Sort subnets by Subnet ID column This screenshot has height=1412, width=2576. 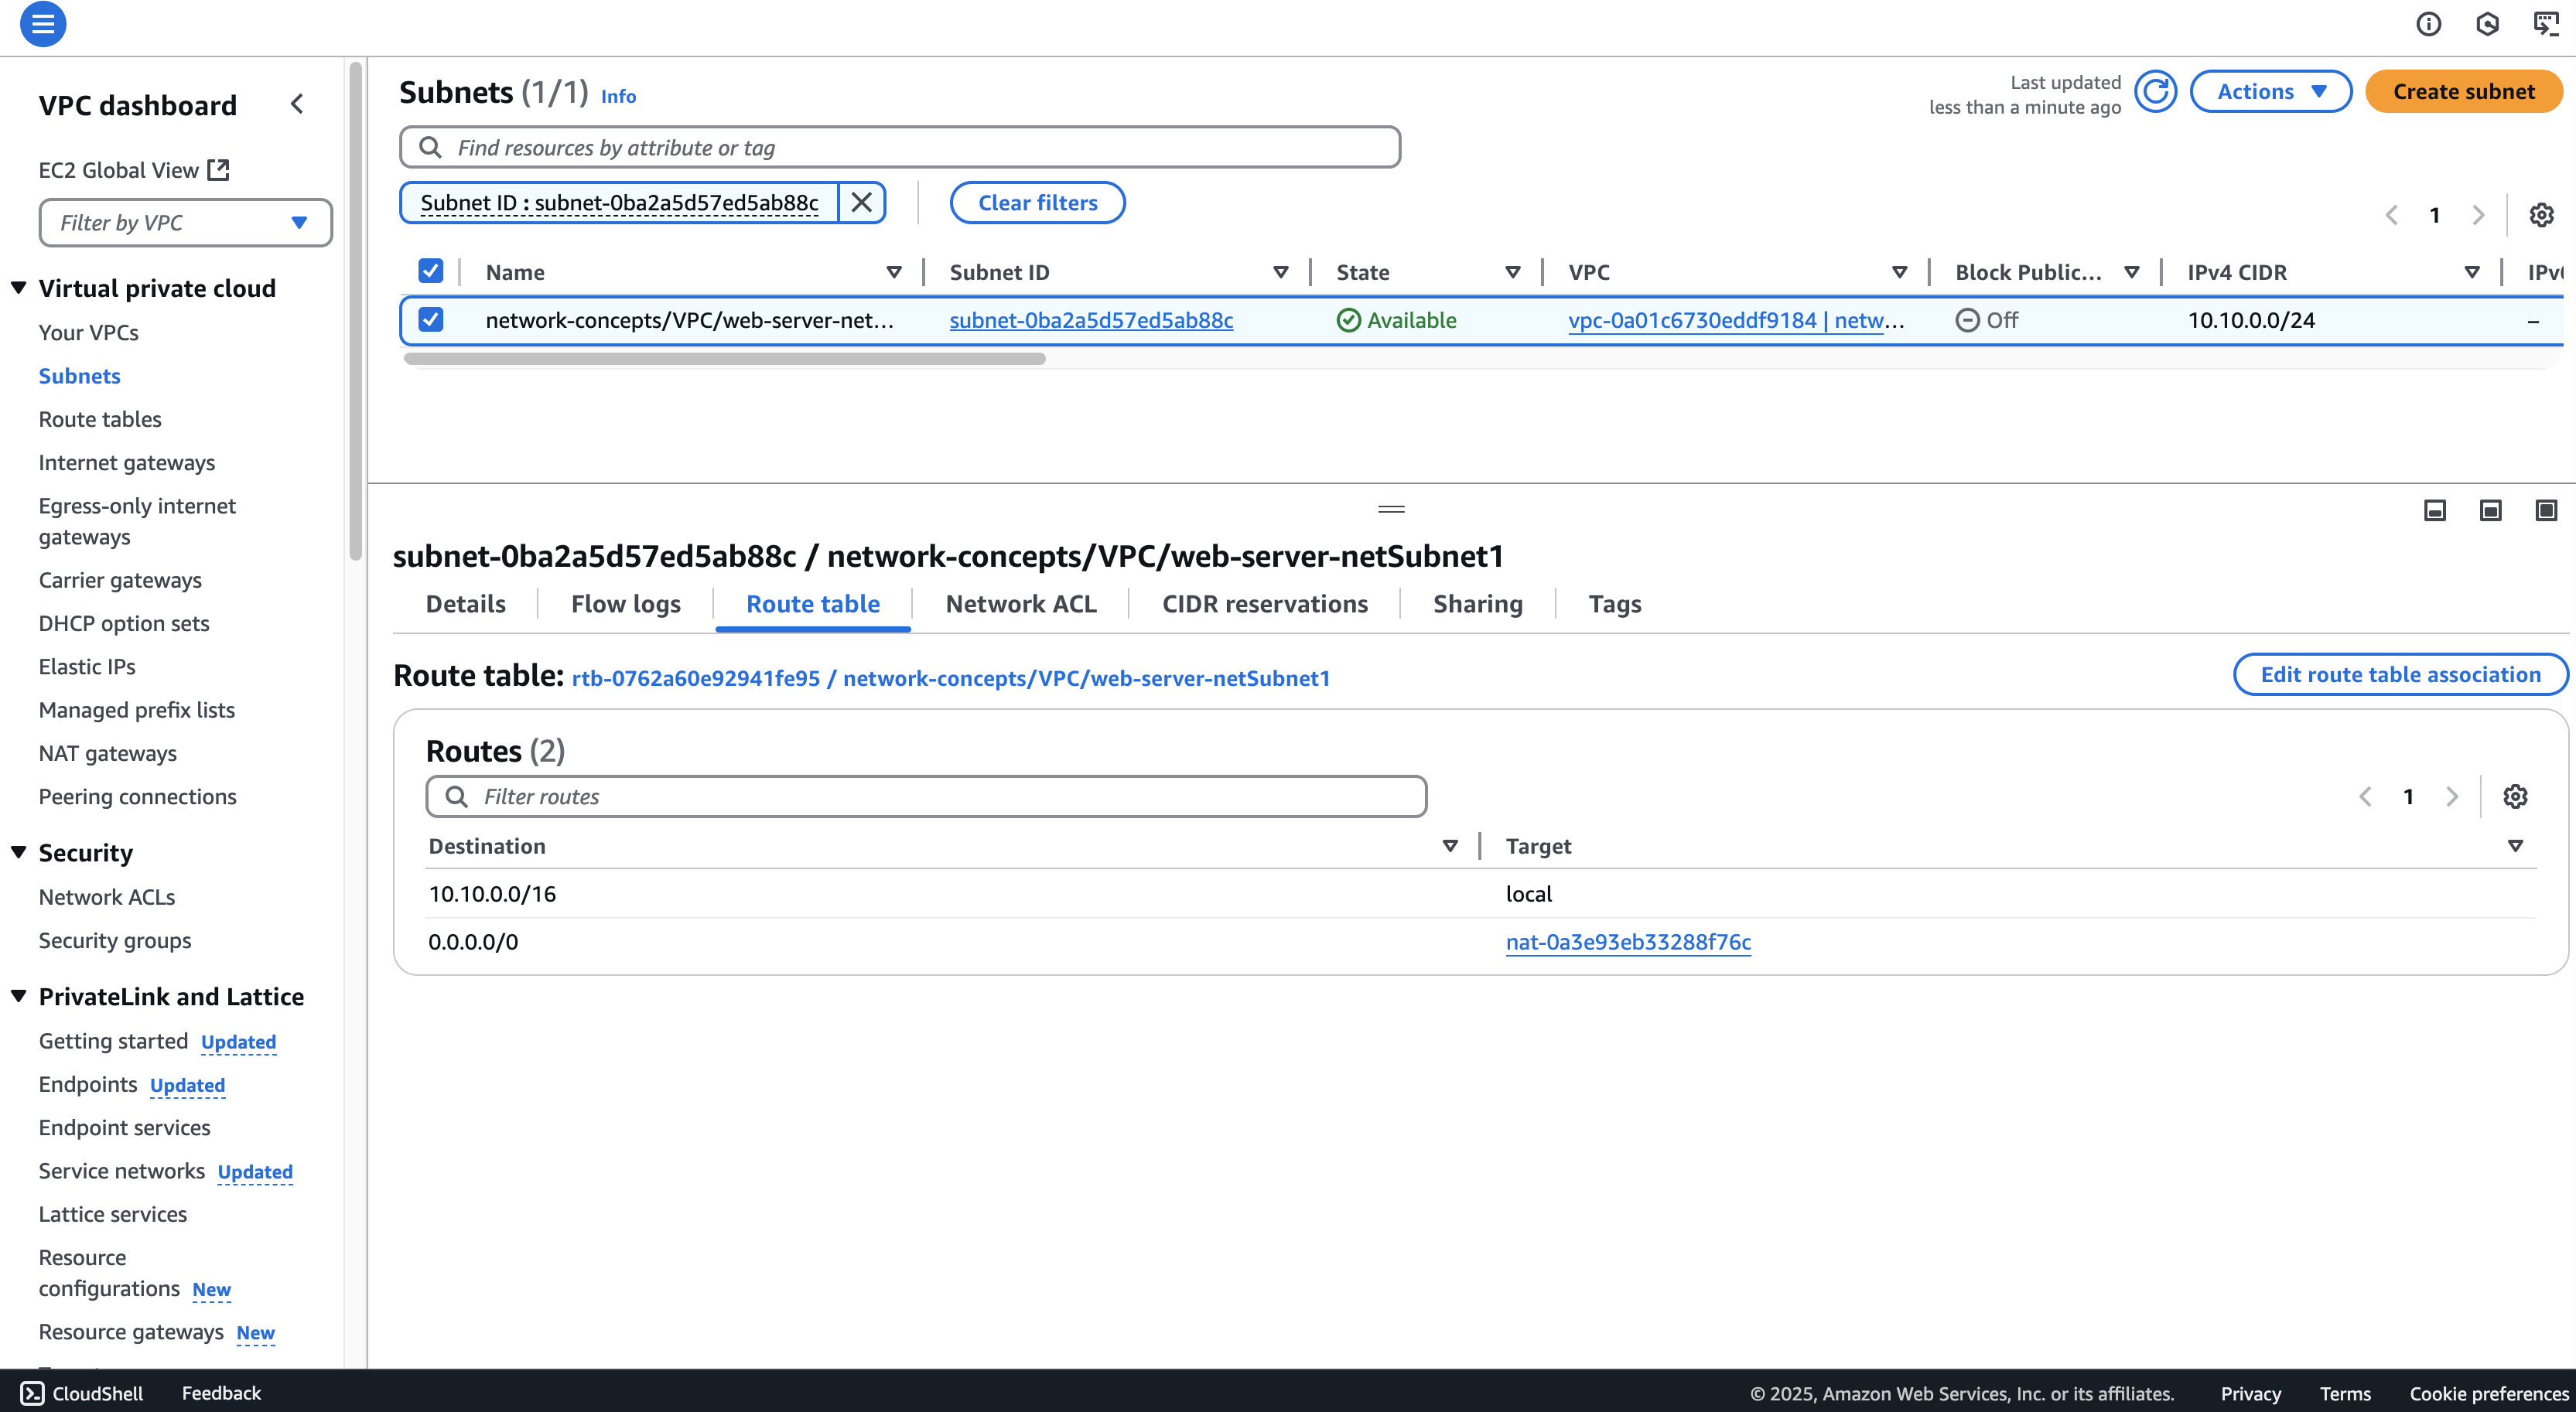click(x=1280, y=272)
